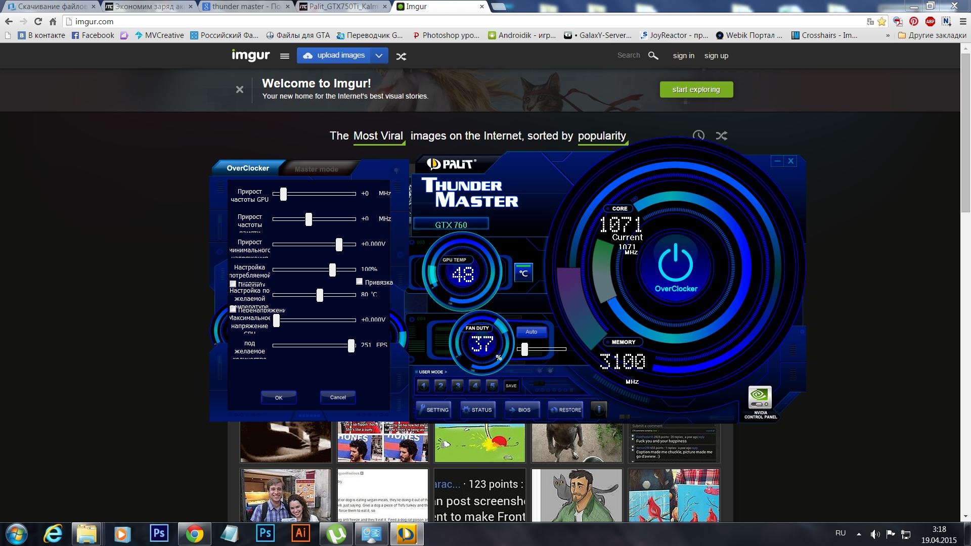This screenshot has width=971, height=546.
Task: Select user mode profile 4
Action: coord(475,386)
